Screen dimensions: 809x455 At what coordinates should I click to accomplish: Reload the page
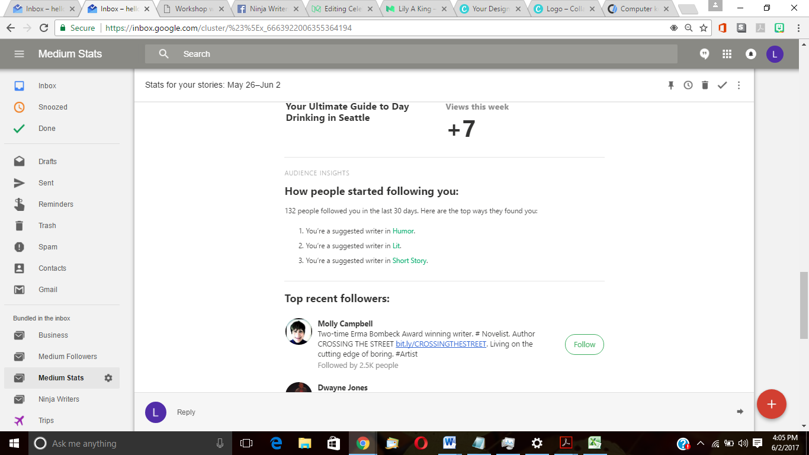pos(43,28)
